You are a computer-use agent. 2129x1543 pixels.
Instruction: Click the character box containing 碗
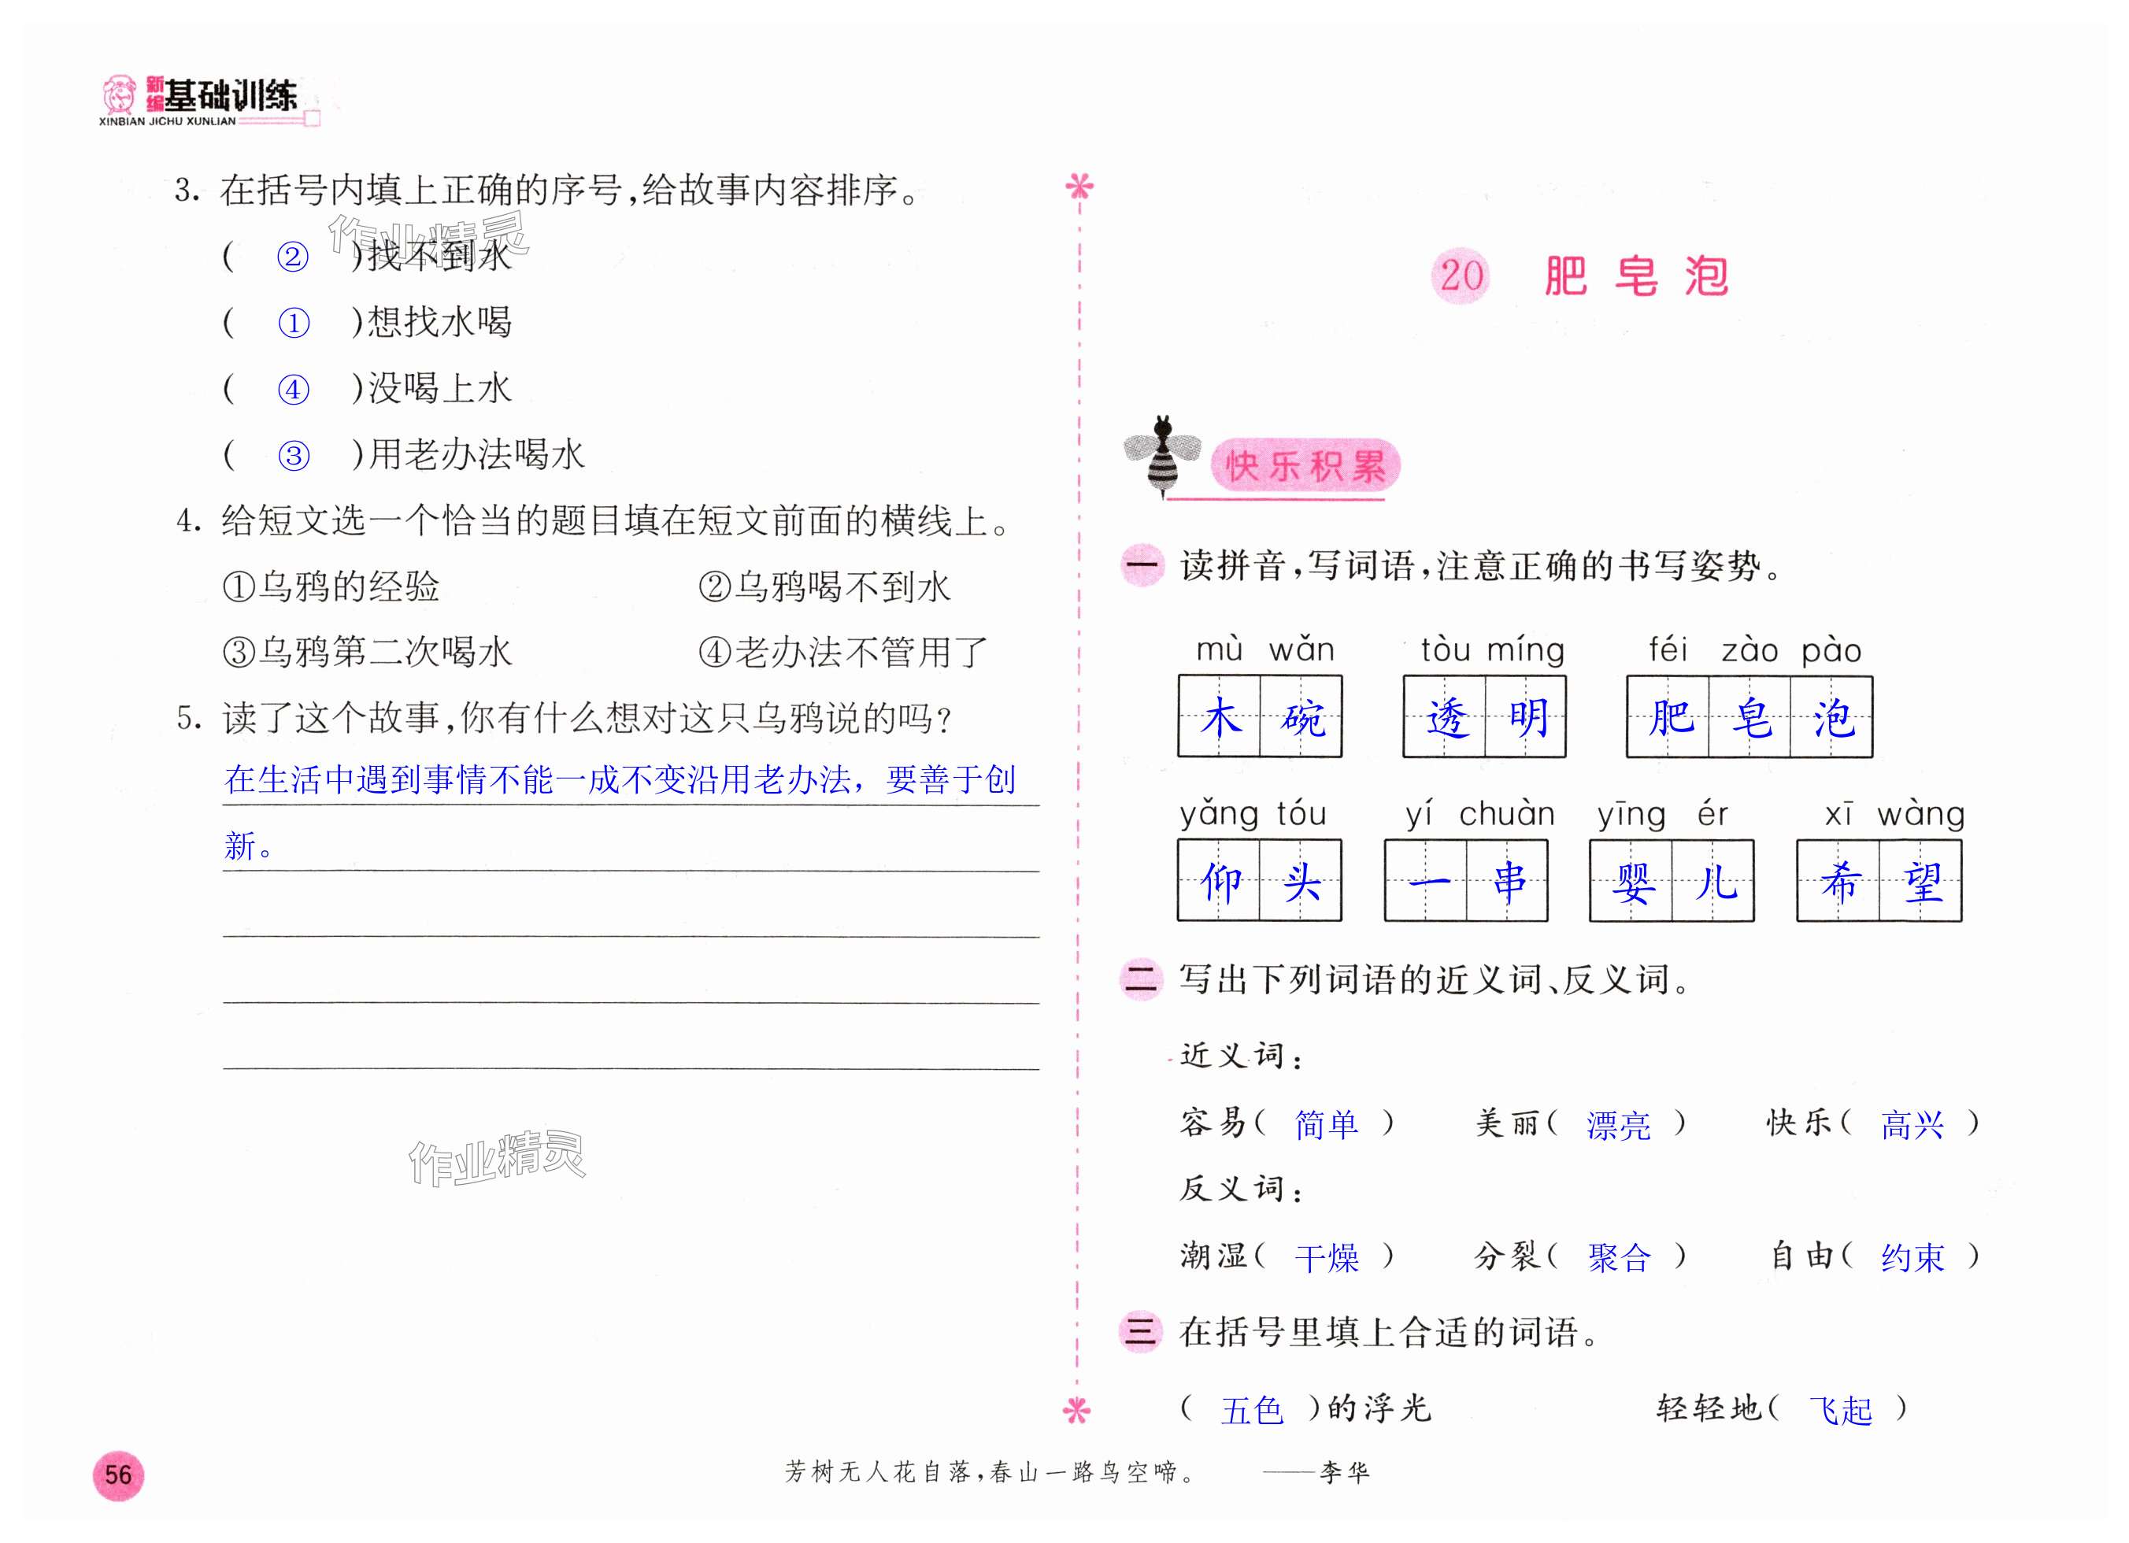[x=1301, y=717]
